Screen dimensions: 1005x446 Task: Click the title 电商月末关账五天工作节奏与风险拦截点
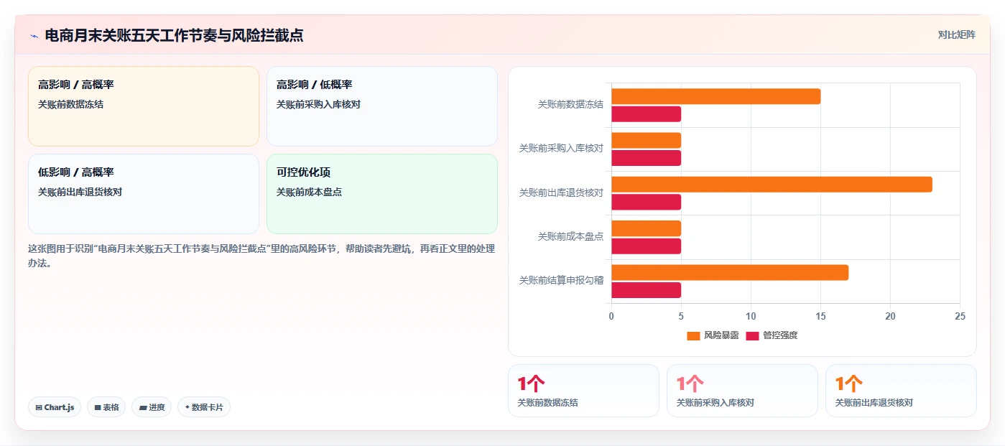174,35
